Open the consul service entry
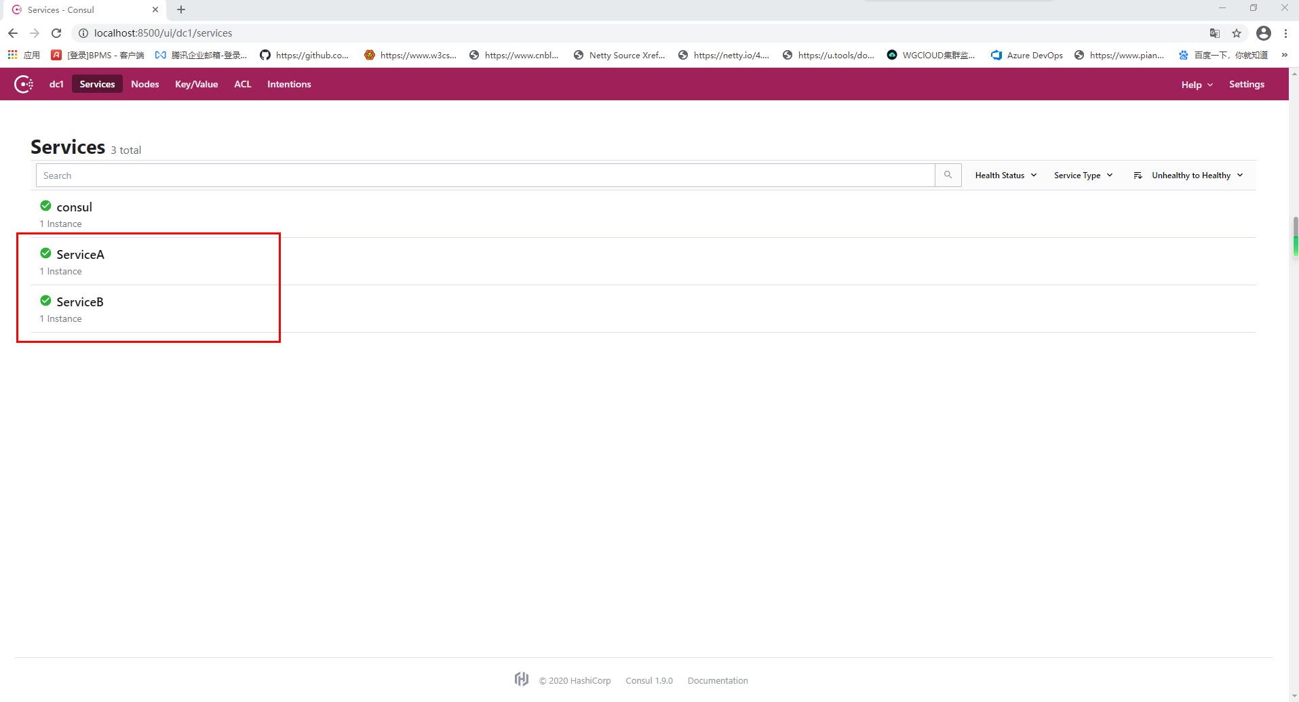 tap(644, 214)
